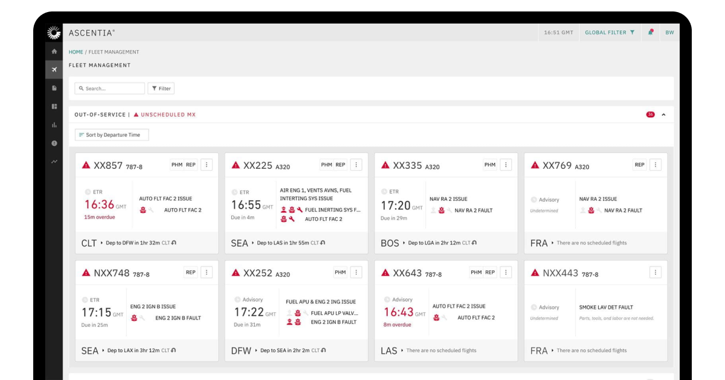Click the 16:51 GMT clock

(x=559, y=33)
